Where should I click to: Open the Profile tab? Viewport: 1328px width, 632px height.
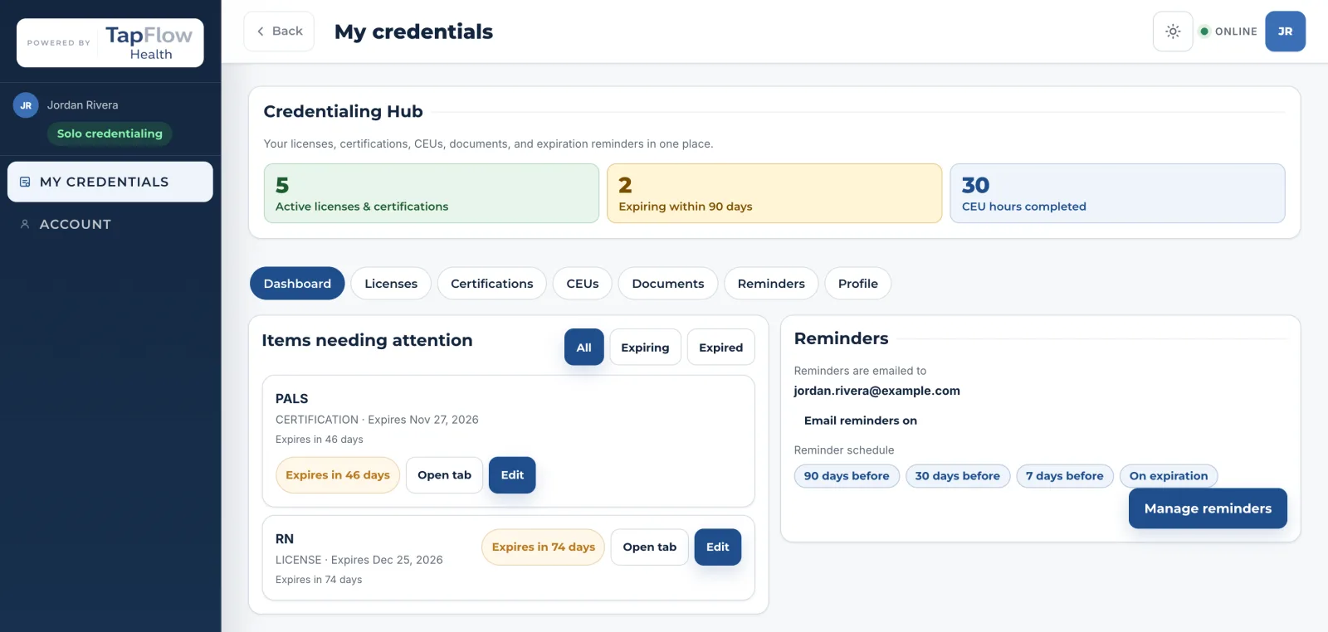(x=858, y=284)
